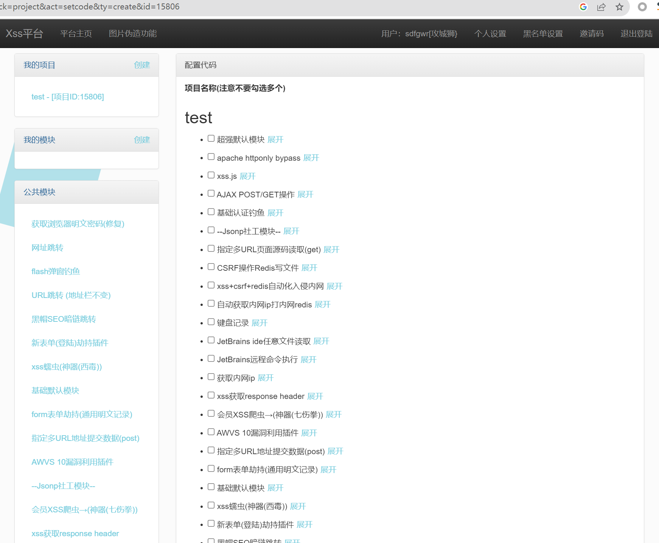Expand 指定多URL页面源码读取(get) details
This screenshot has width=659, height=543.
tap(331, 250)
